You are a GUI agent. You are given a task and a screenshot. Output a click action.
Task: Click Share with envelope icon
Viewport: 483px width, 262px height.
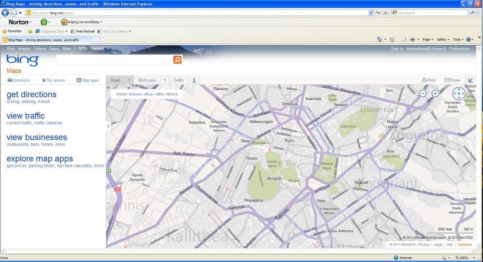[452, 80]
